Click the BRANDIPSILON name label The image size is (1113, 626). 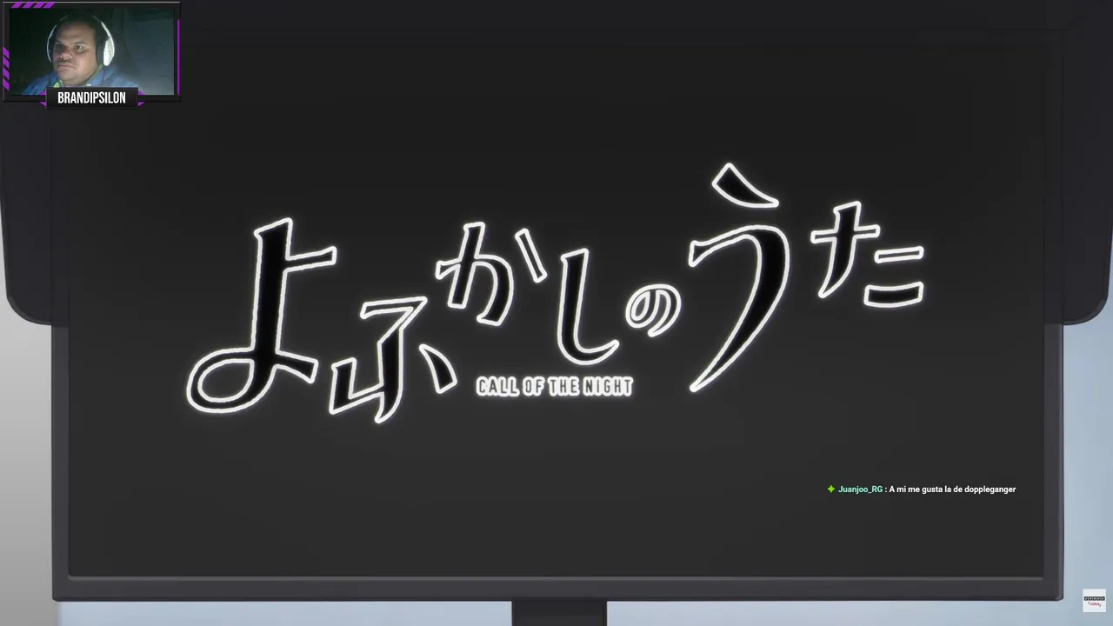[91, 98]
